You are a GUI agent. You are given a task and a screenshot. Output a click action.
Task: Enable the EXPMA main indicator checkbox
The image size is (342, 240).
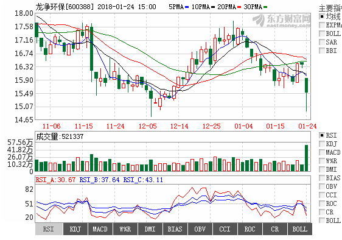[x=321, y=25]
